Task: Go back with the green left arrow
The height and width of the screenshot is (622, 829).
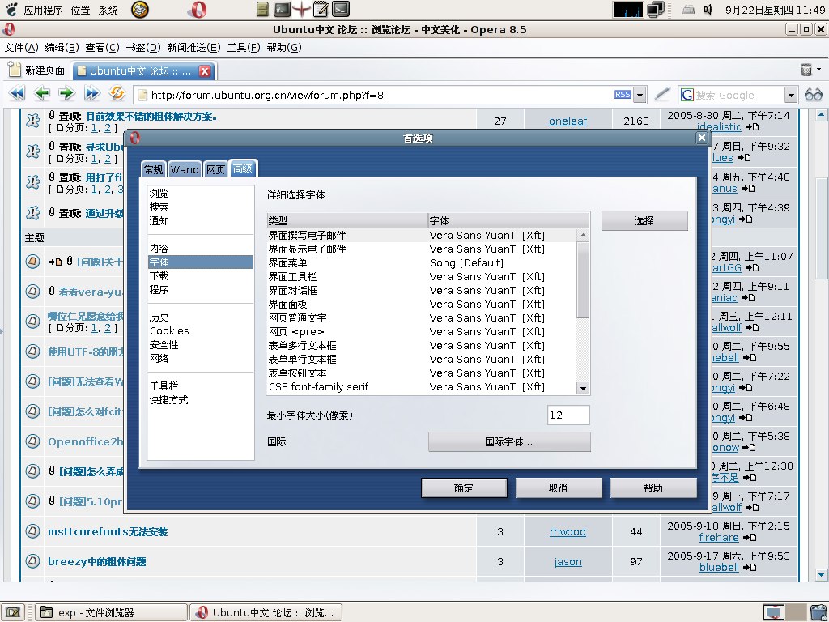Action: click(42, 94)
